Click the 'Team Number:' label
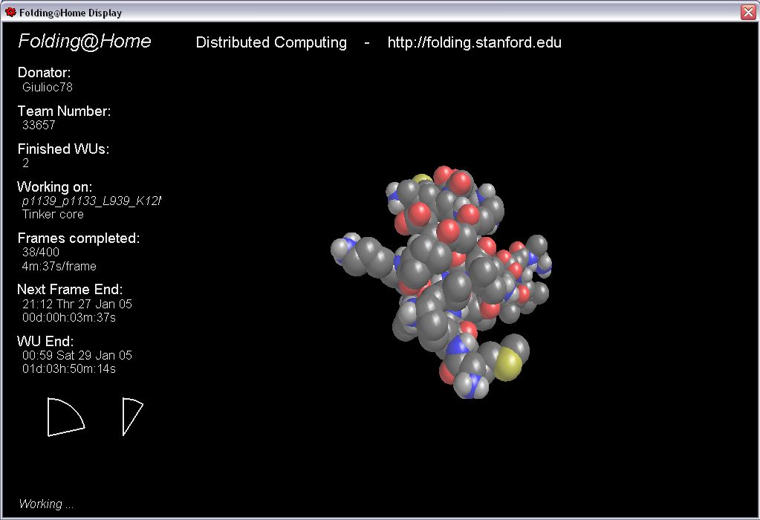 coord(64,111)
